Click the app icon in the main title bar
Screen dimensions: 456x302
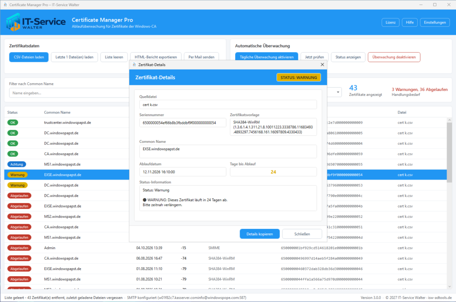(5, 4)
